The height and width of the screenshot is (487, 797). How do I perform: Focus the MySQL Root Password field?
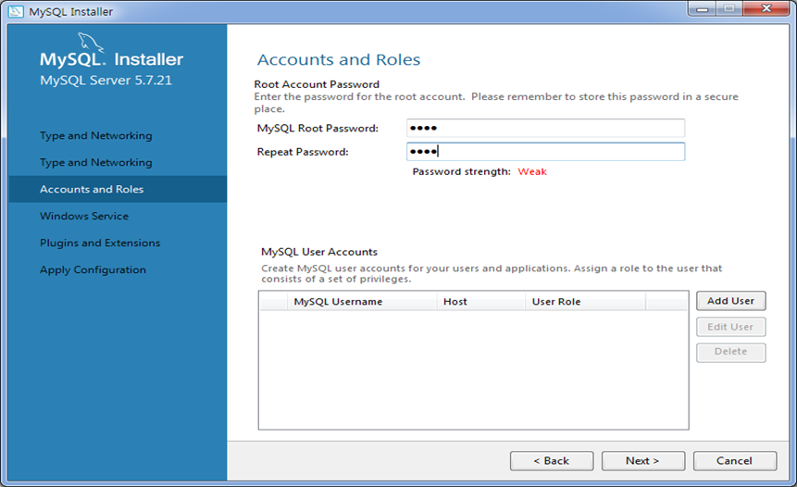(x=545, y=128)
